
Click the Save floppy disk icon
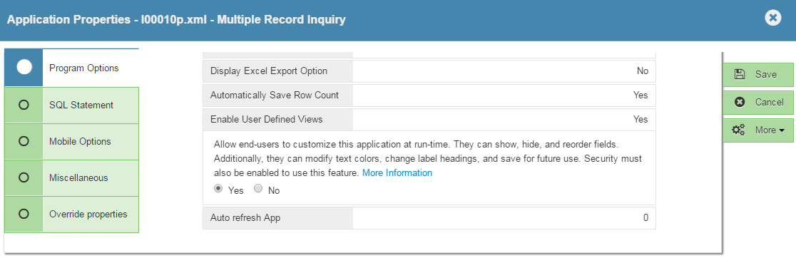click(740, 75)
